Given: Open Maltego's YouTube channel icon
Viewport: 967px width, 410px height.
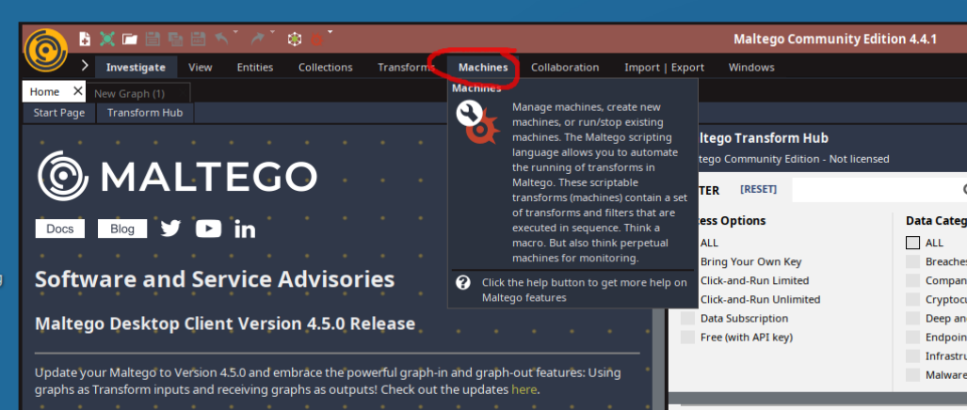Looking at the screenshot, I should (x=208, y=229).
